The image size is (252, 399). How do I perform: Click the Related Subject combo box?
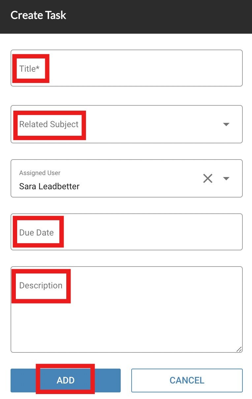(x=127, y=124)
